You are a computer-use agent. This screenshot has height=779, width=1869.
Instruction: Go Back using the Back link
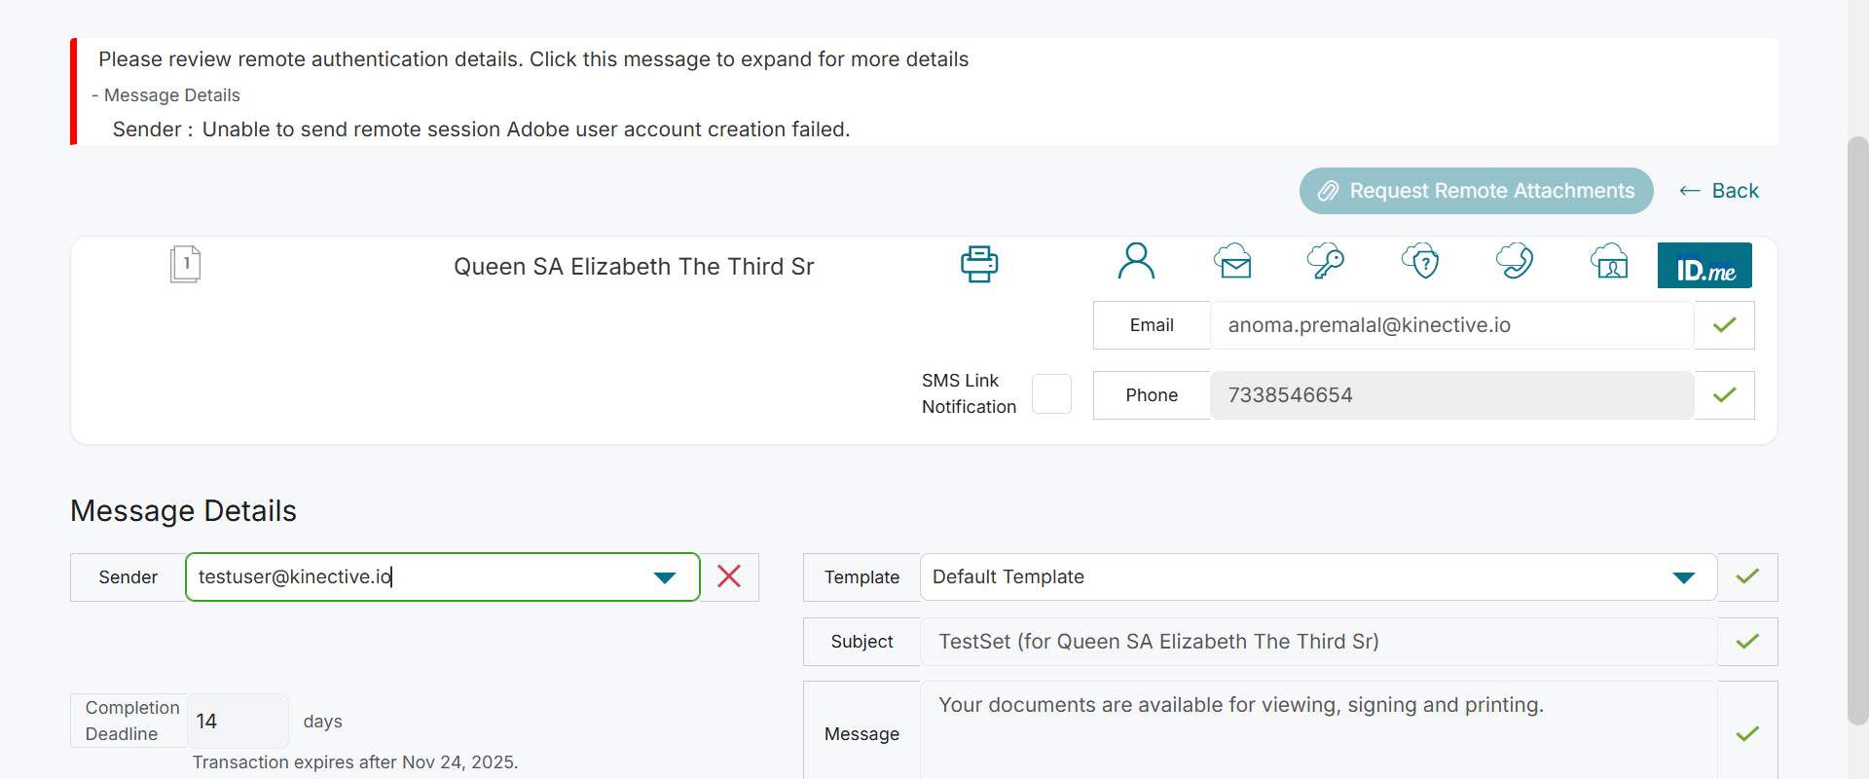pos(1720,191)
